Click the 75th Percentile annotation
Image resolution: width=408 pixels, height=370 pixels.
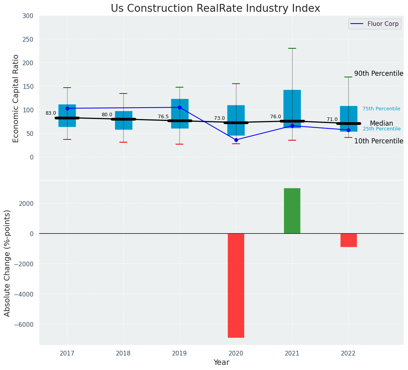point(381,109)
